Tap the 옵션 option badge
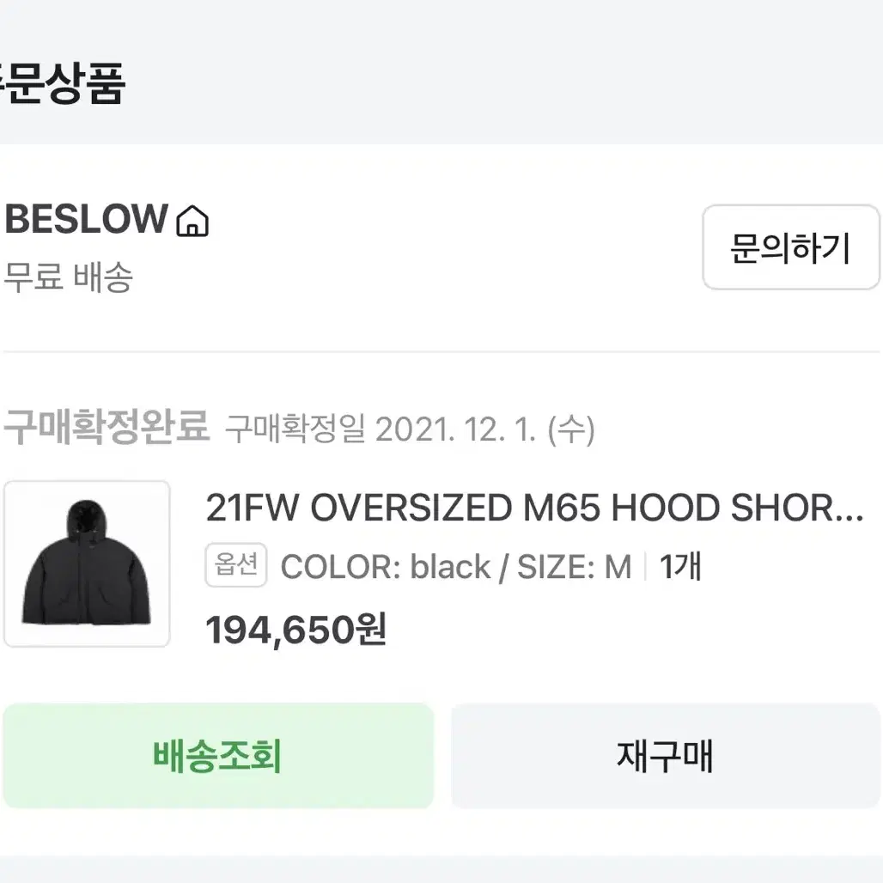The height and width of the screenshot is (883, 883). pyautogui.click(x=236, y=565)
